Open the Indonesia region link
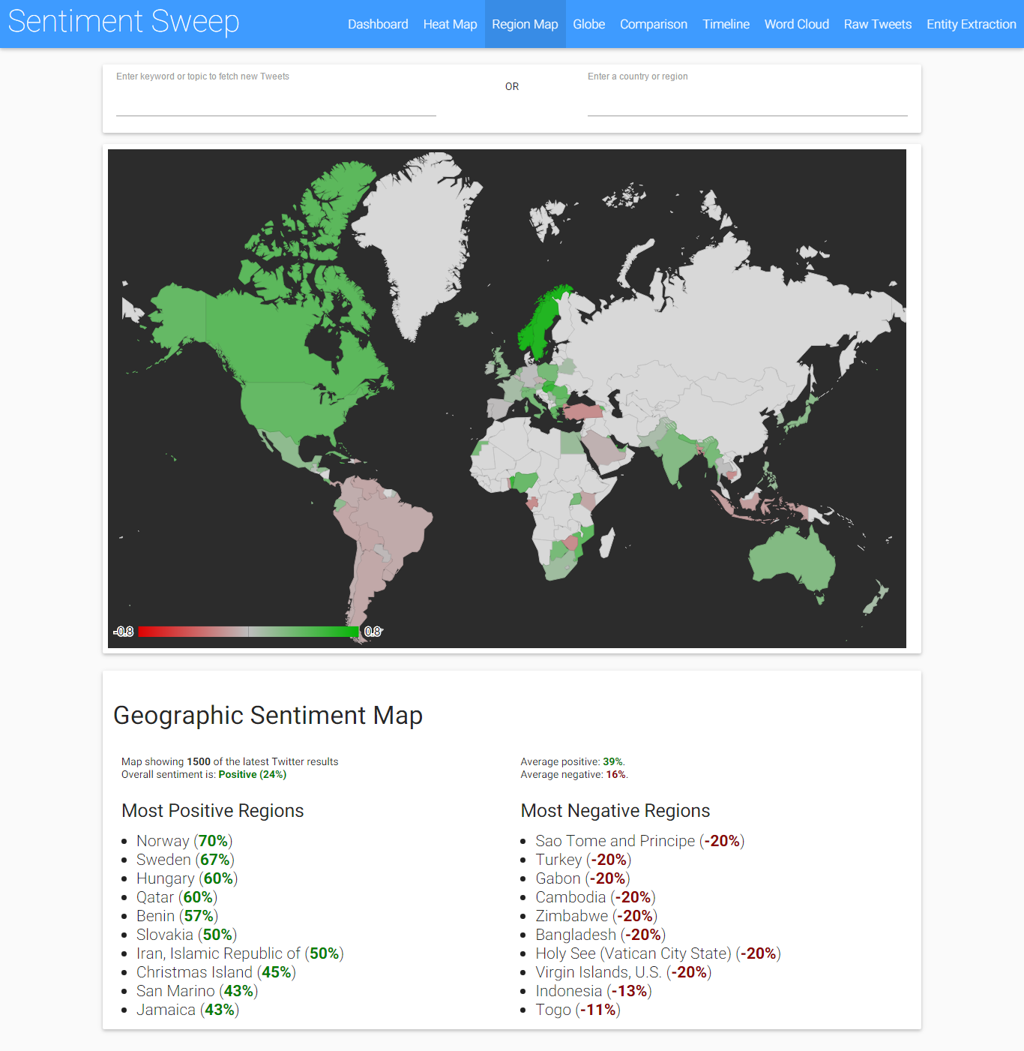This screenshot has width=1024, height=1051. coord(568,991)
